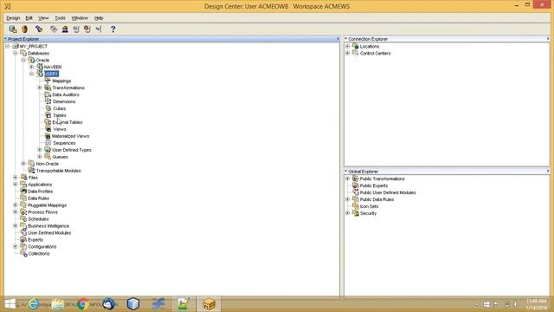Select the Collections icon
Image resolution: width=554 pixels, height=312 pixels.
pos(23,254)
